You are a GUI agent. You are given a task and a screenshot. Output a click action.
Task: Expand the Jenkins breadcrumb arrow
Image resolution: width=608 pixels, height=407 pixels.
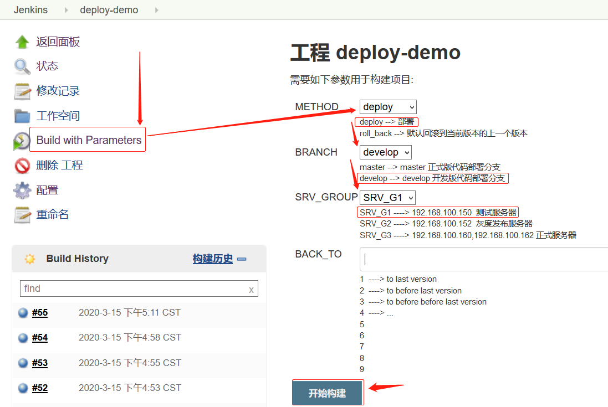click(x=67, y=10)
